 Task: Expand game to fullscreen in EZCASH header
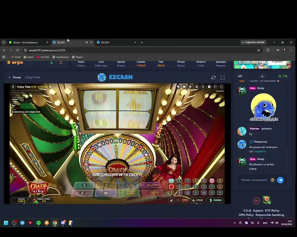223,77
